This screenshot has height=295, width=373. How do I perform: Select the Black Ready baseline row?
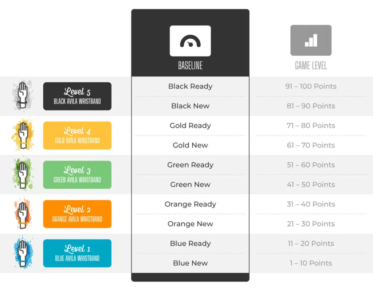(x=190, y=86)
